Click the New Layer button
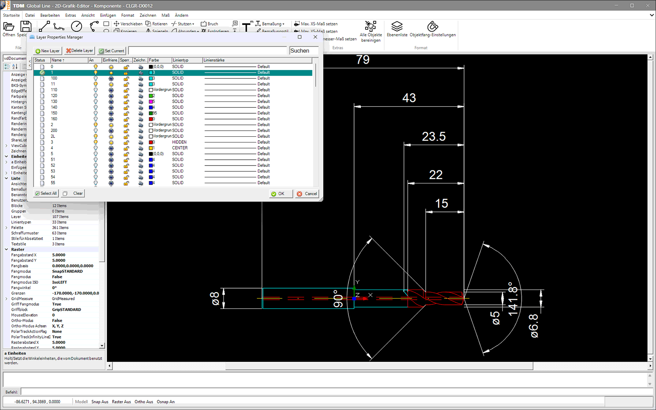Viewport: 656px width, 410px height. click(47, 51)
